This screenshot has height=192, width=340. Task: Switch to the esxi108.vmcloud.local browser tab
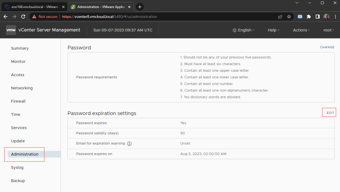coord(33,7)
